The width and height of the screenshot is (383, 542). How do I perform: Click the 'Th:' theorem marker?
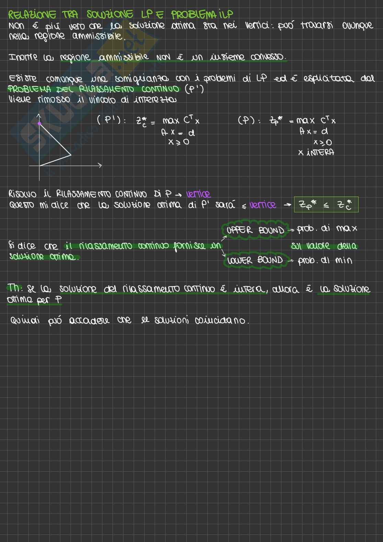[14, 288]
